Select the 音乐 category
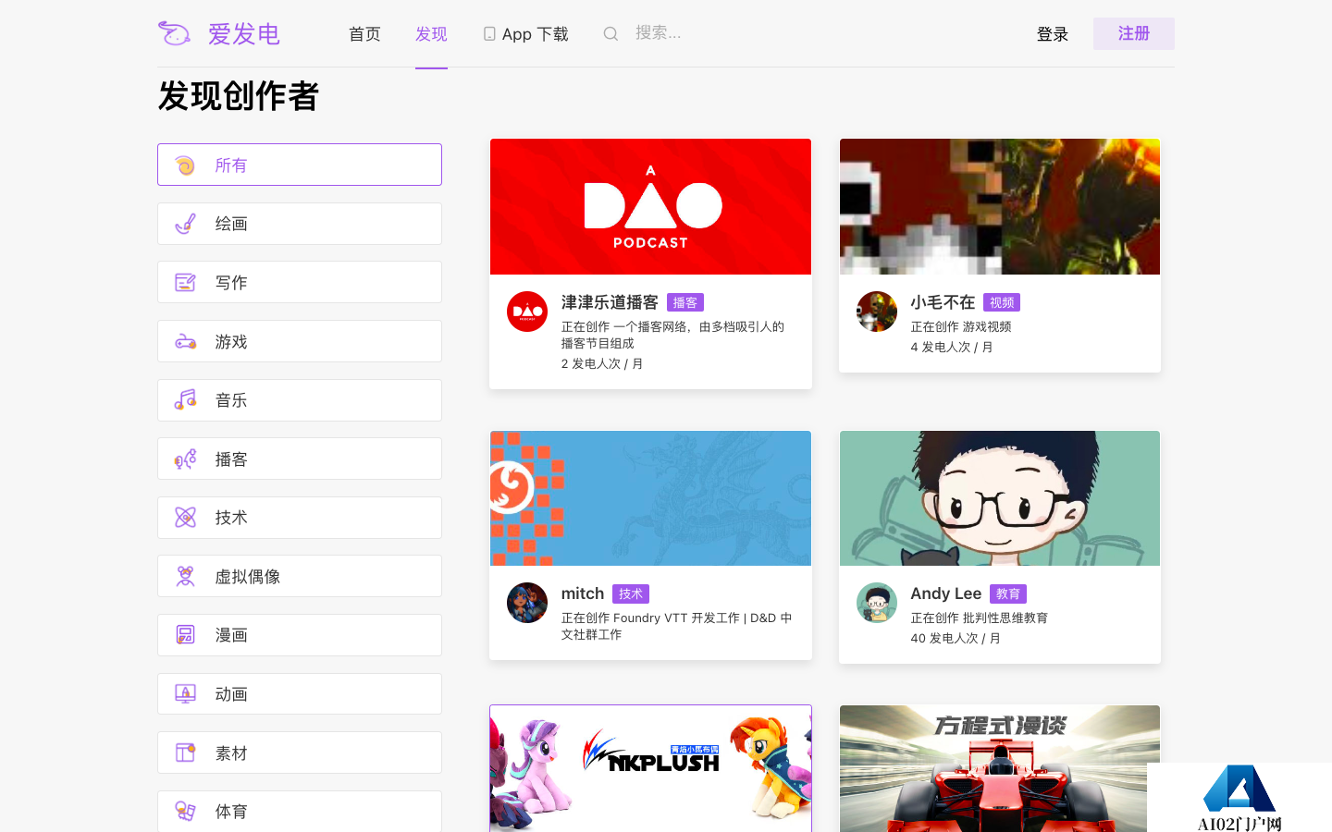The height and width of the screenshot is (832, 1332). [x=300, y=400]
